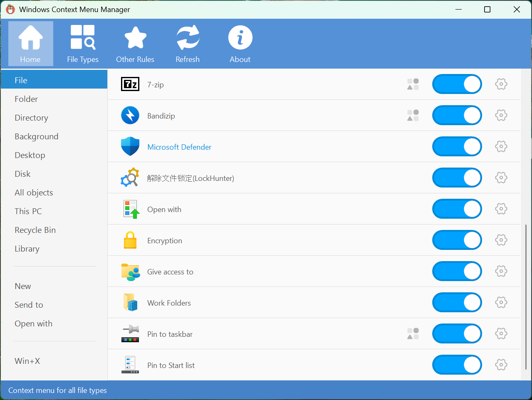Screen dimensions: 532x400
Task: Click the LockHunter gears icon
Action: (x=130, y=178)
